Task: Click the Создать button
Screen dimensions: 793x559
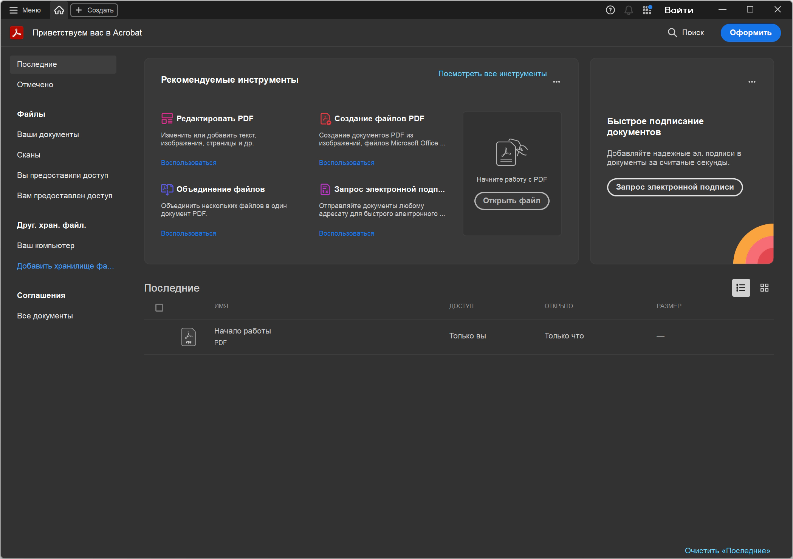Action: [x=94, y=10]
